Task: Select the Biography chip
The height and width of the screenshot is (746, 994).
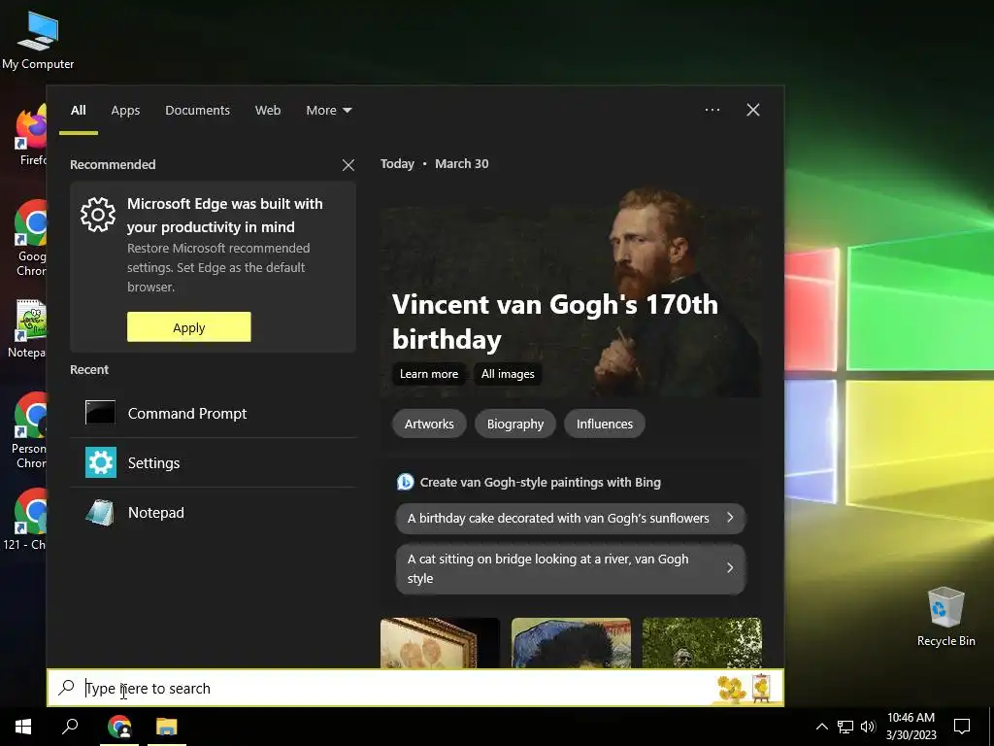Action: (x=514, y=424)
